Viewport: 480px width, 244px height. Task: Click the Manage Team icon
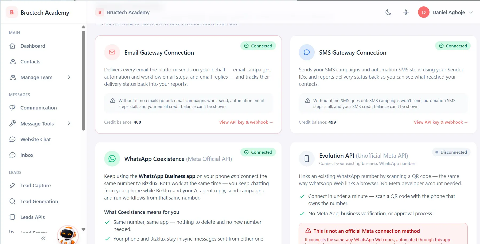[x=13, y=77]
